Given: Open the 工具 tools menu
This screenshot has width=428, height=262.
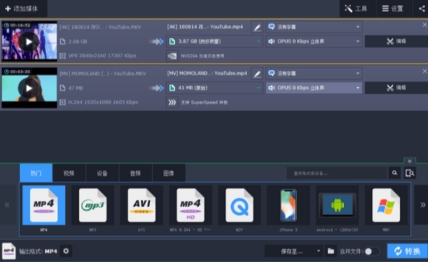Looking at the screenshot, I should (x=357, y=9).
